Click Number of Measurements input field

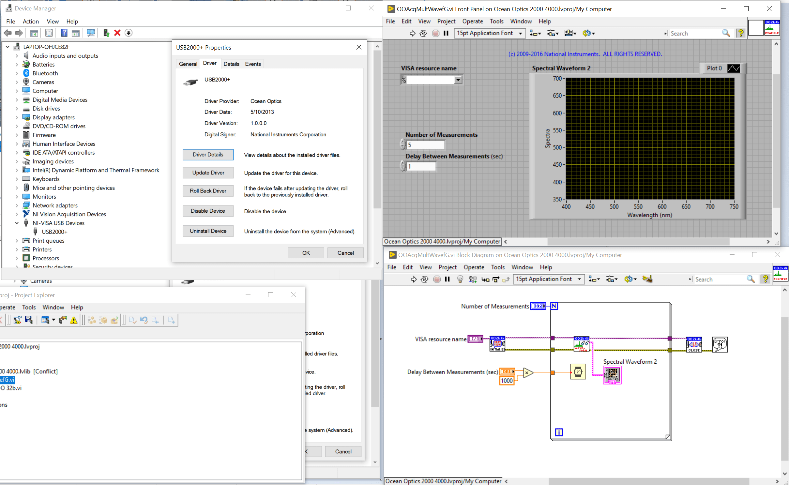[x=425, y=145]
